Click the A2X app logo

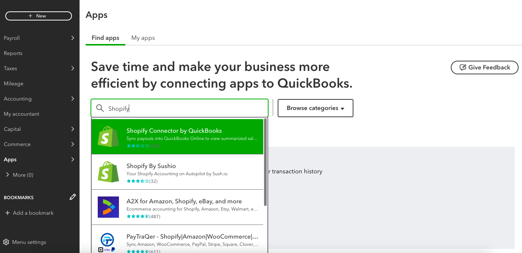point(108,207)
